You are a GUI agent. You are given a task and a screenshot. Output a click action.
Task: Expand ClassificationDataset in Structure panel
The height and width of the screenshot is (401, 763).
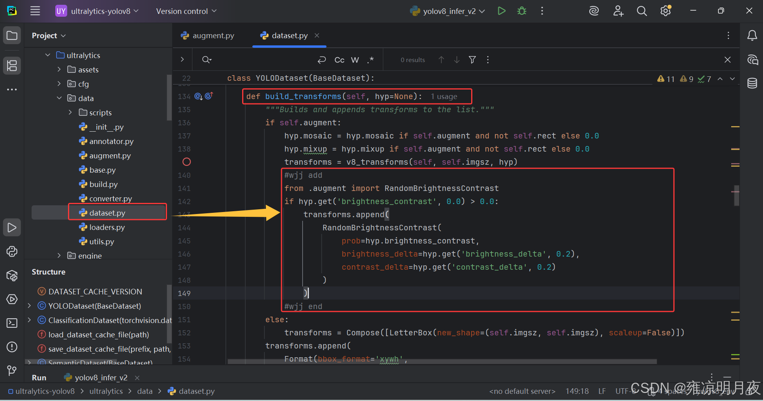point(29,320)
